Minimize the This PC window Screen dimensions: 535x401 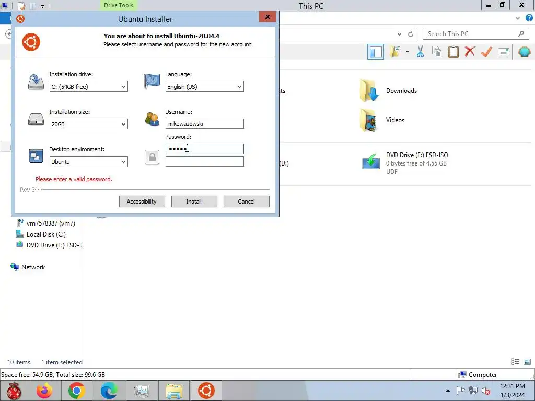(x=489, y=5)
